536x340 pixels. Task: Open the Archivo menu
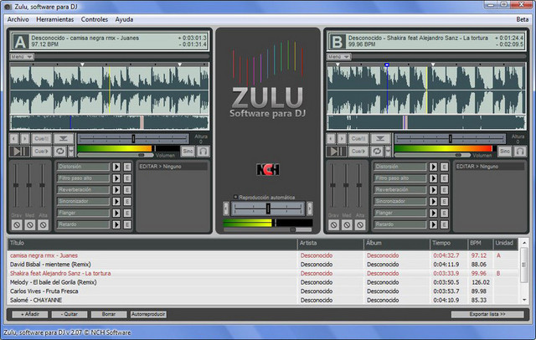tap(18, 19)
